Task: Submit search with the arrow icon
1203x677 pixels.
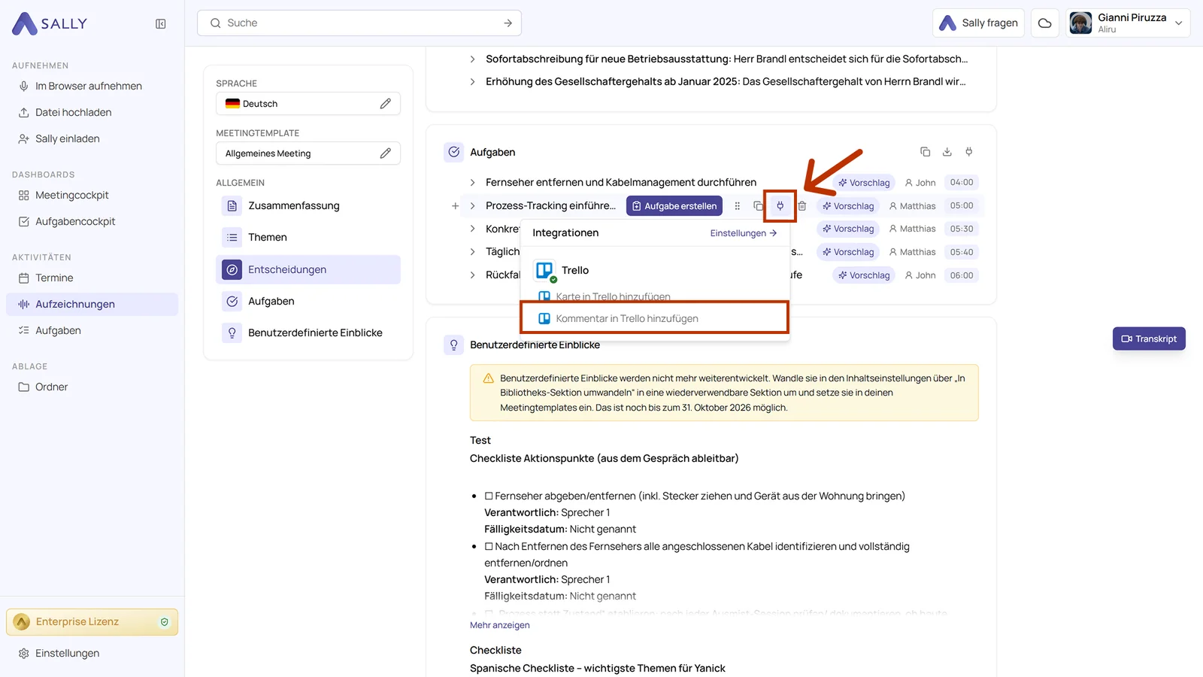Action: coord(508,23)
